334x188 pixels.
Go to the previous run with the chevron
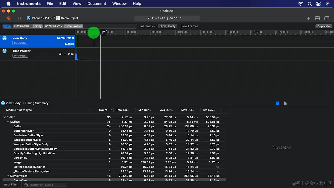pos(149,18)
